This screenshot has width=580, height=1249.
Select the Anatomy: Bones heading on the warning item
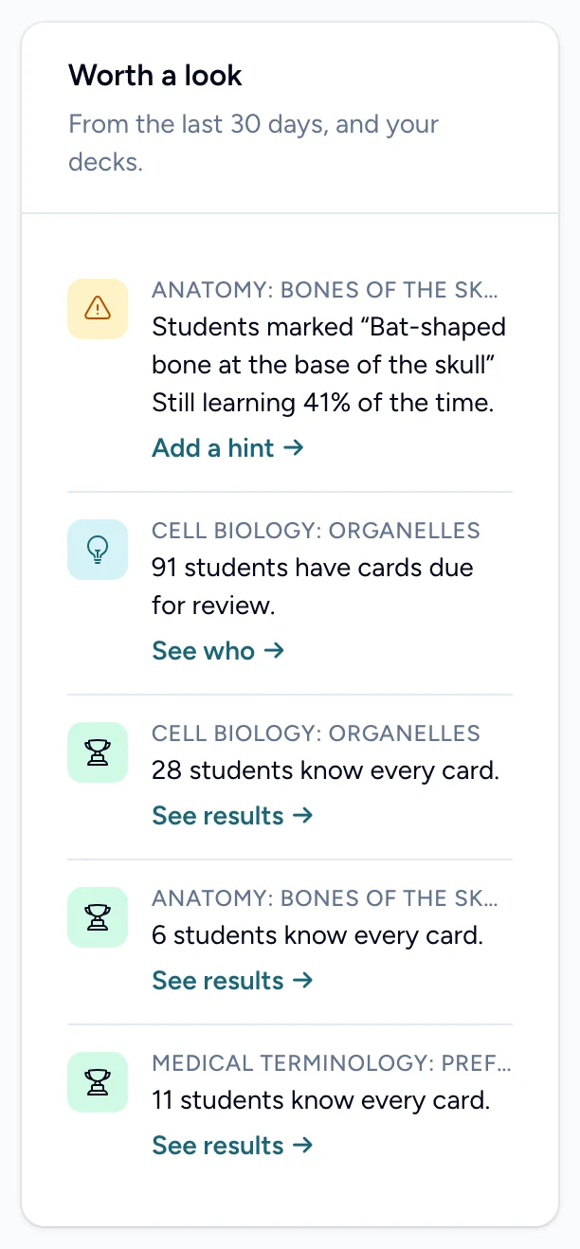[x=325, y=290]
